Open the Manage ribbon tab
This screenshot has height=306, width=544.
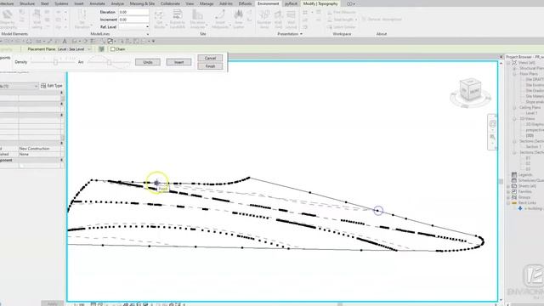point(207,3)
